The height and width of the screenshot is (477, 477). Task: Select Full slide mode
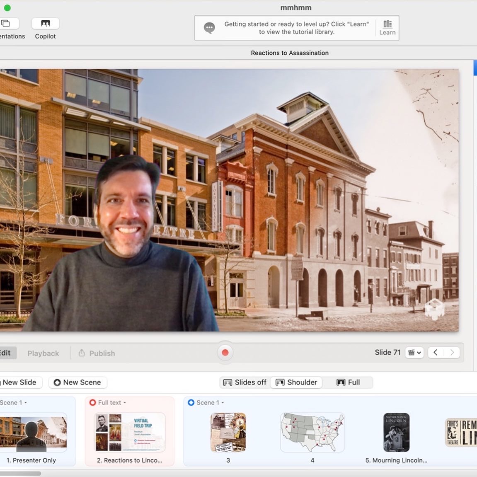[348, 383]
